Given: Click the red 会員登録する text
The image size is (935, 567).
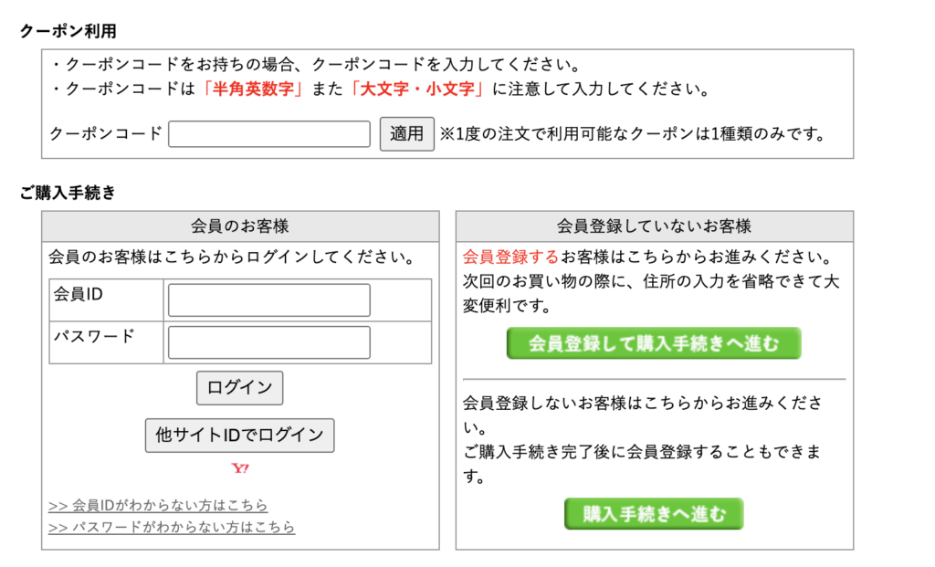Looking at the screenshot, I should (x=510, y=257).
